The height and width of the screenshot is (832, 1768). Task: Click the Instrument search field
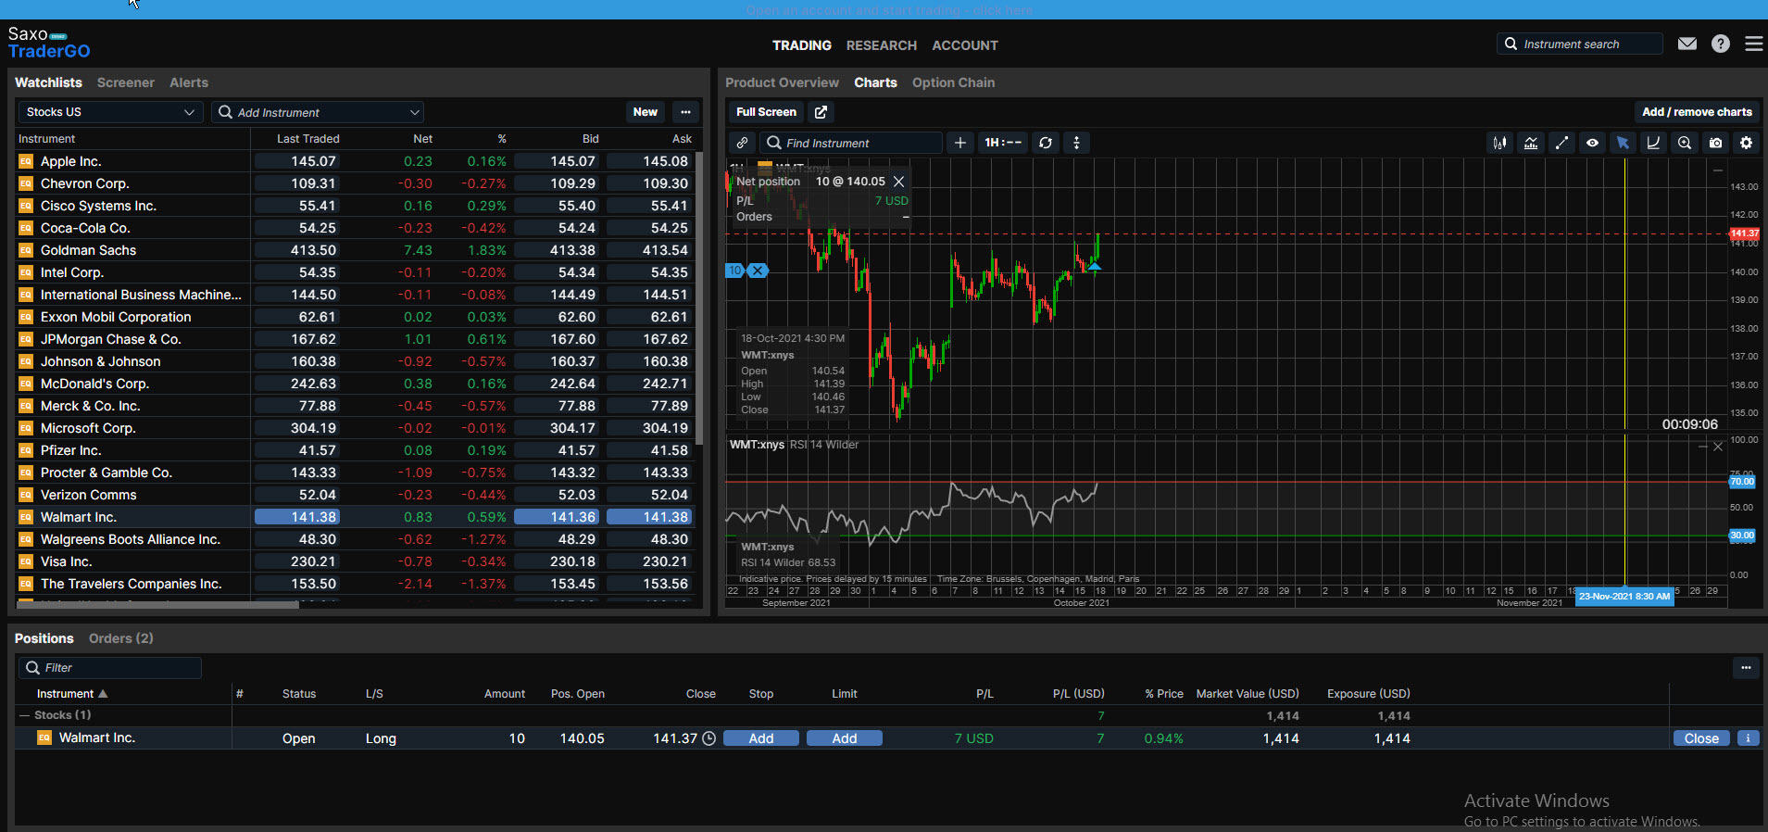click(1580, 44)
